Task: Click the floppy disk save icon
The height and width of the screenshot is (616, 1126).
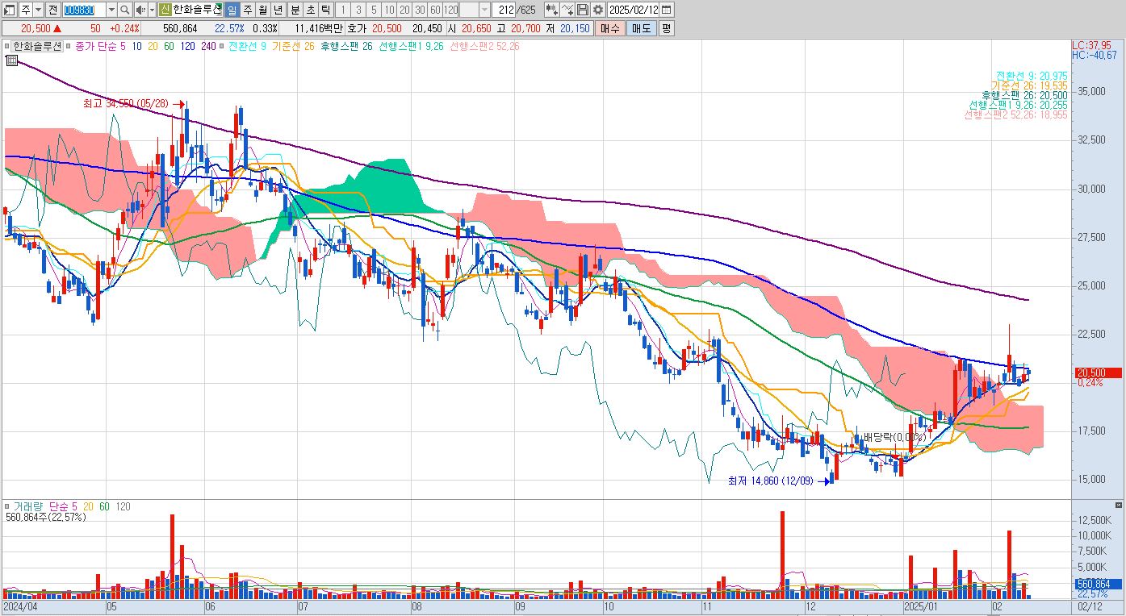Action: click(583, 10)
